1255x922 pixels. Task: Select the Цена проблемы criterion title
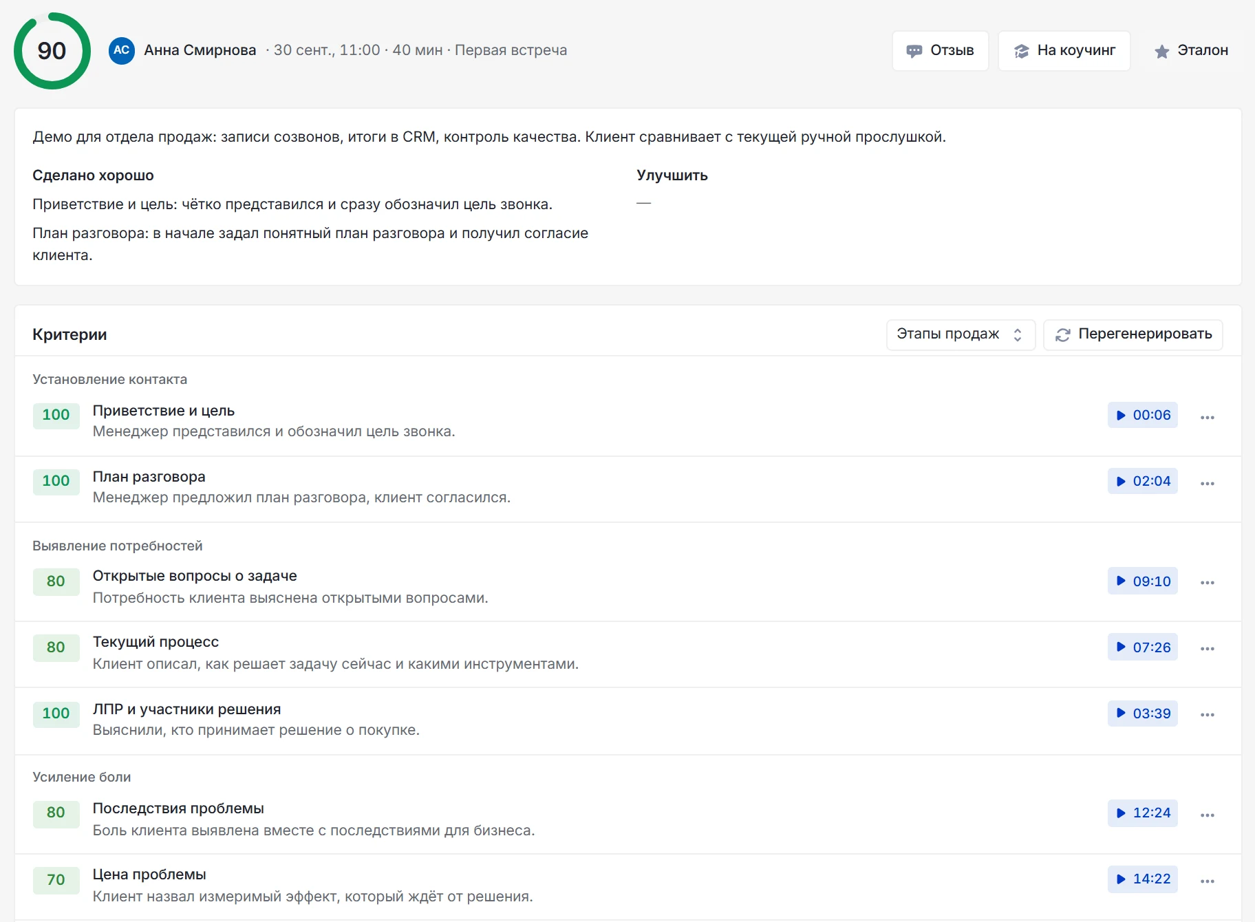point(149,875)
